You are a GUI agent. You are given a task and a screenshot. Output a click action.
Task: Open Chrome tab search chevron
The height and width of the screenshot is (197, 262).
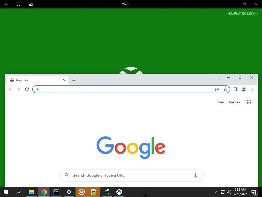[216, 77]
